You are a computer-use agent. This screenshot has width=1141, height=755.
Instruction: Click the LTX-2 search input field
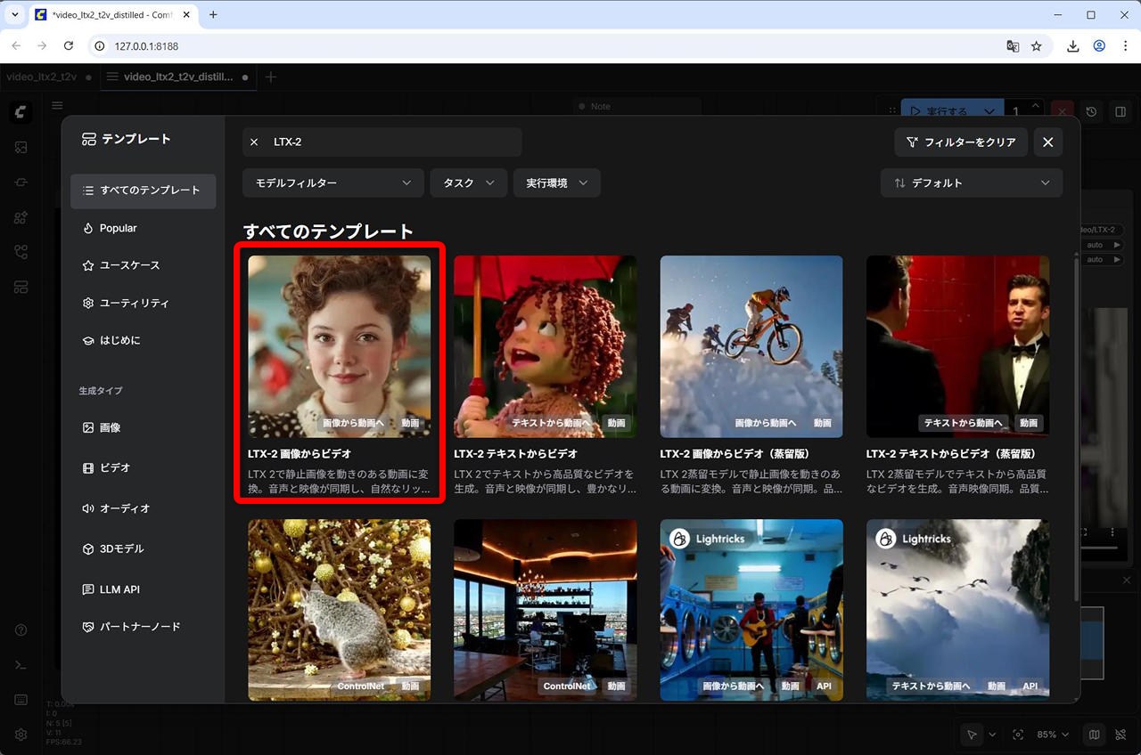(392, 142)
